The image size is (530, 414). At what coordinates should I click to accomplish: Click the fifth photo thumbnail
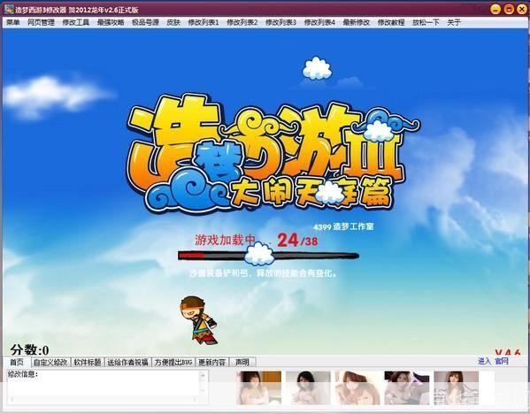pyautogui.click(x=456, y=387)
